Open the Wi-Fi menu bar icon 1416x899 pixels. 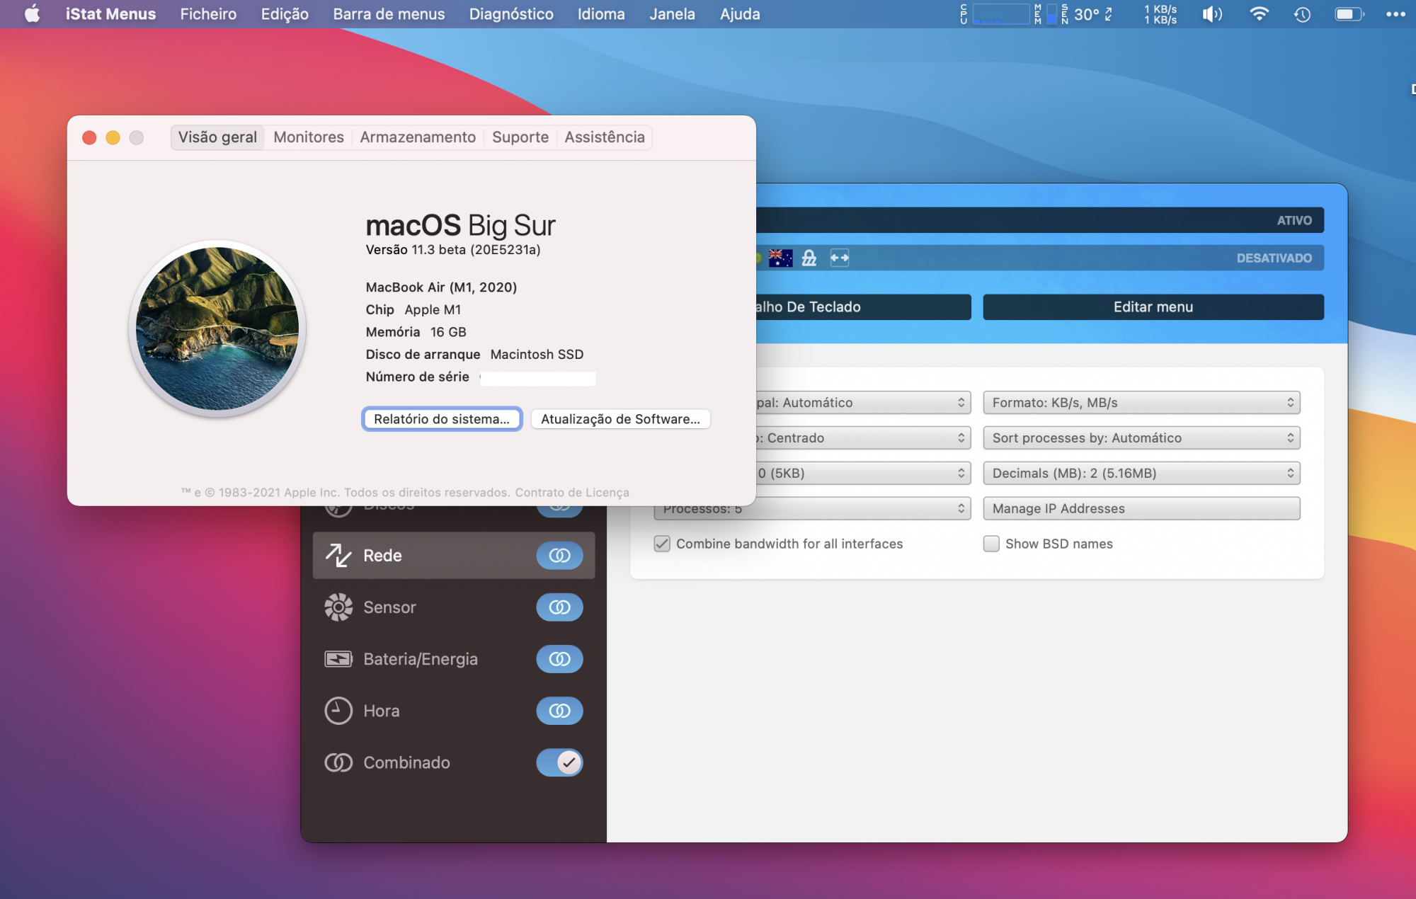pyautogui.click(x=1259, y=14)
